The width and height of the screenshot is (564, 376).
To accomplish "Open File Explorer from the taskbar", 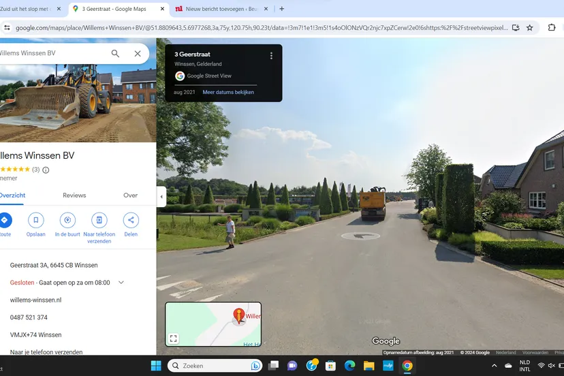I will pos(369,366).
